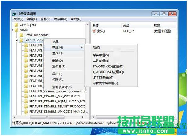Image resolution: width=188 pixels, height=136 pixels.
Task: Open the 文件(F) menu
Action: (18, 19)
